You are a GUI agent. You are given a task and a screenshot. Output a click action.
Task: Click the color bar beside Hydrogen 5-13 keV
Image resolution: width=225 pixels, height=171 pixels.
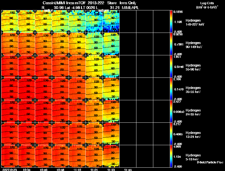171,156
